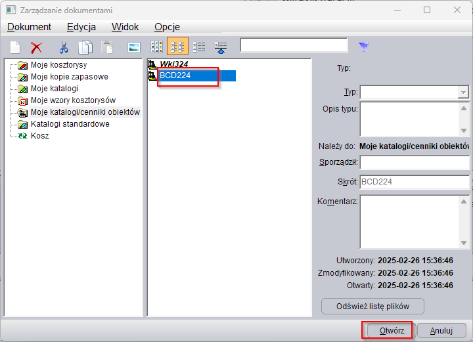Screen dimensions: 473x342
Task: Switch to large icons grid view
Action: coord(156,47)
